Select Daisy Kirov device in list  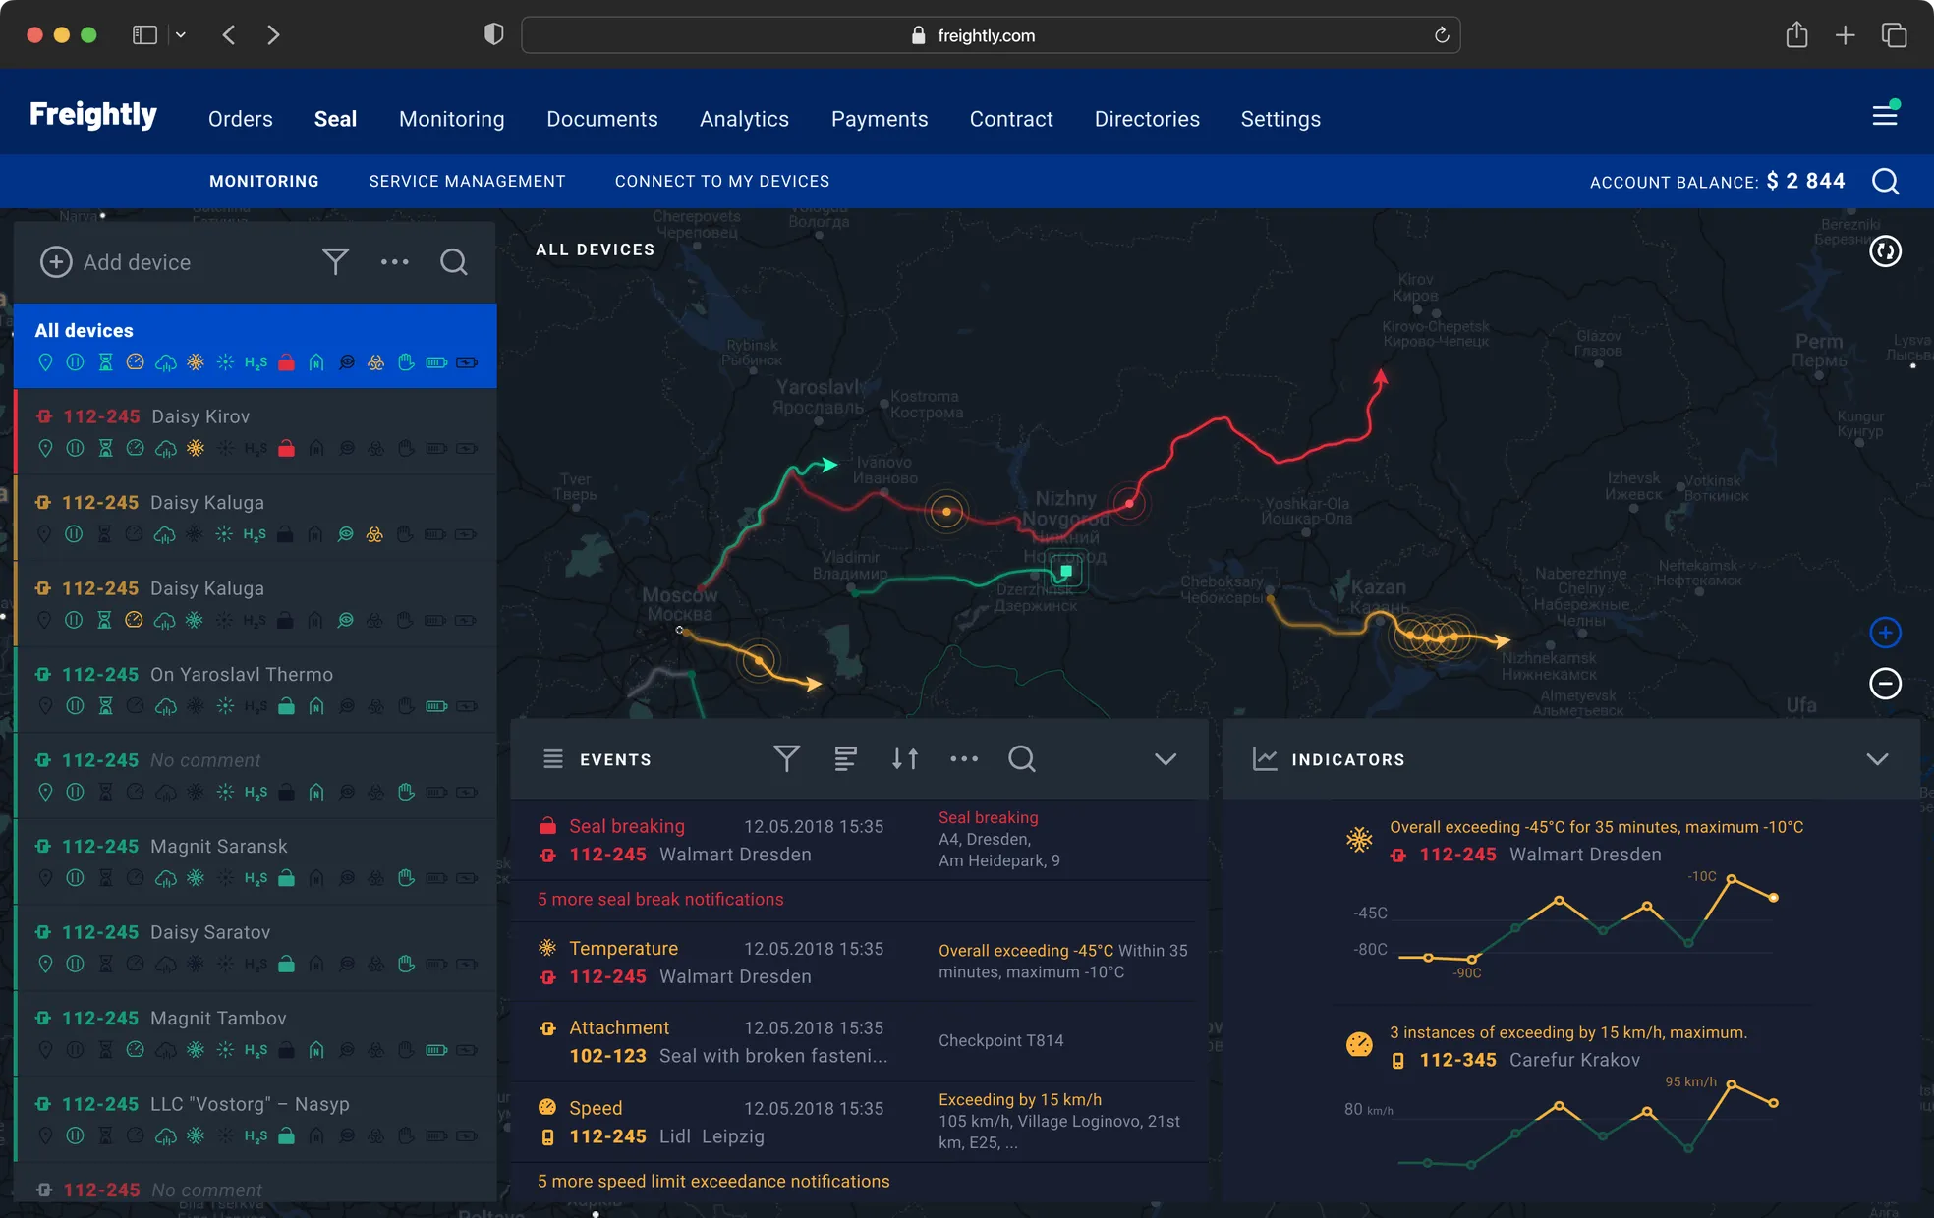pos(200,416)
